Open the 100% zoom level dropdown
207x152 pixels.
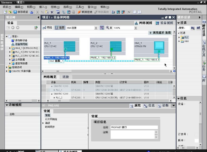coord(135,28)
